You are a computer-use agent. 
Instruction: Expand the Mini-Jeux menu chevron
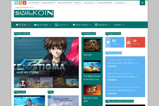109,25
